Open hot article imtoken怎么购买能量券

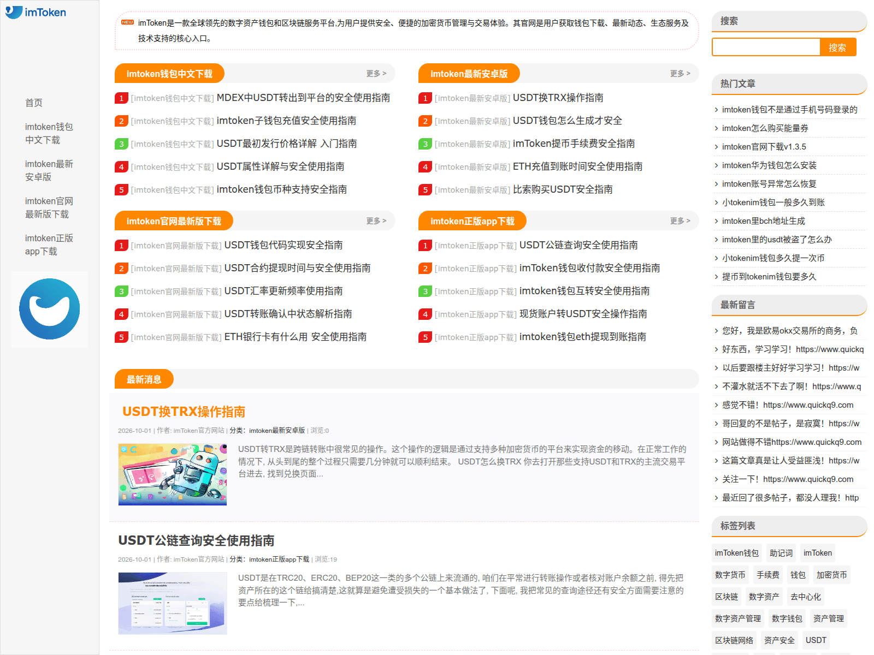(x=765, y=128)
